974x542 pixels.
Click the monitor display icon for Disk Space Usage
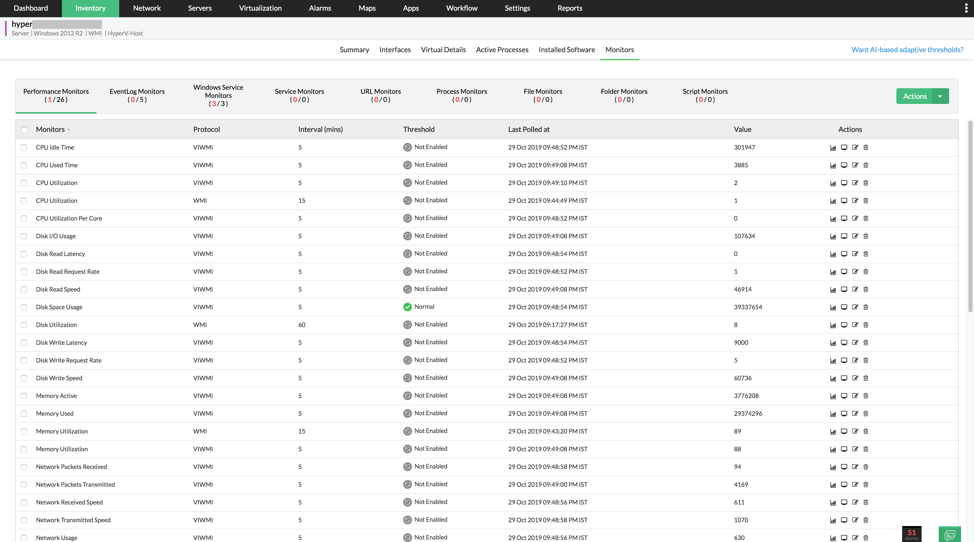(844, 307)
